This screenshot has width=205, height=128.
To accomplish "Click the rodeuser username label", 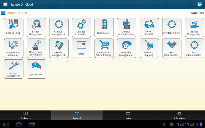I will pyautogui.click(x=197, y=13).
